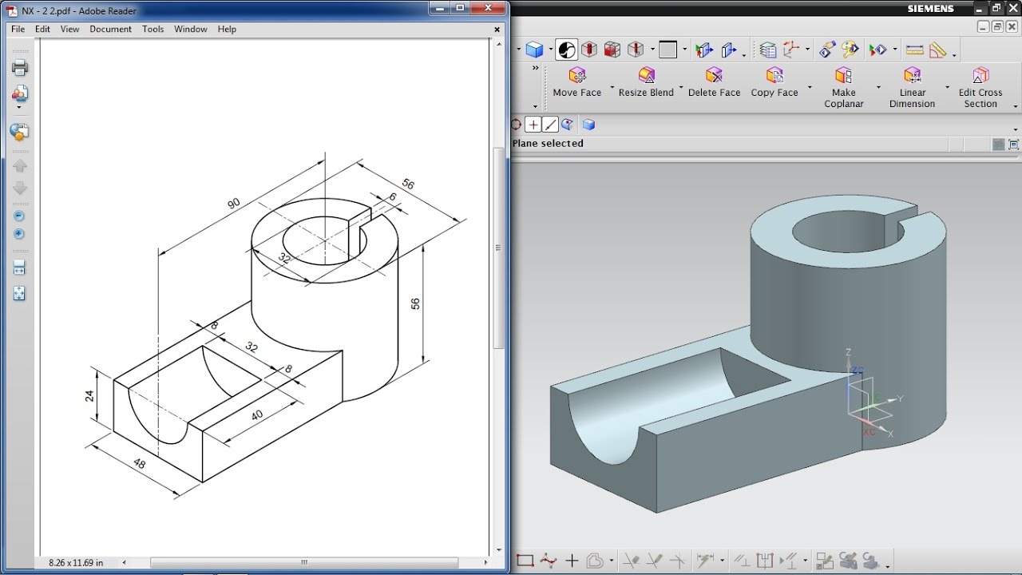Viewport: 1022px width, 575px height.
Task: Open the Edit menu in Adobe Reader
Action: (x=42, y=29)
